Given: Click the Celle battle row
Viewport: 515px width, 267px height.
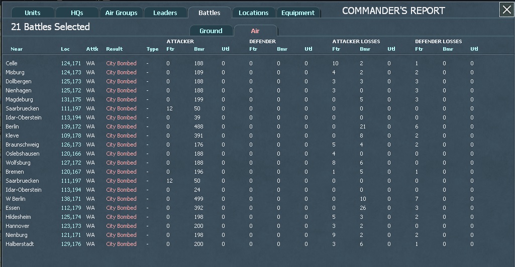Looking at the screenshot, I should tap(12, 63).
